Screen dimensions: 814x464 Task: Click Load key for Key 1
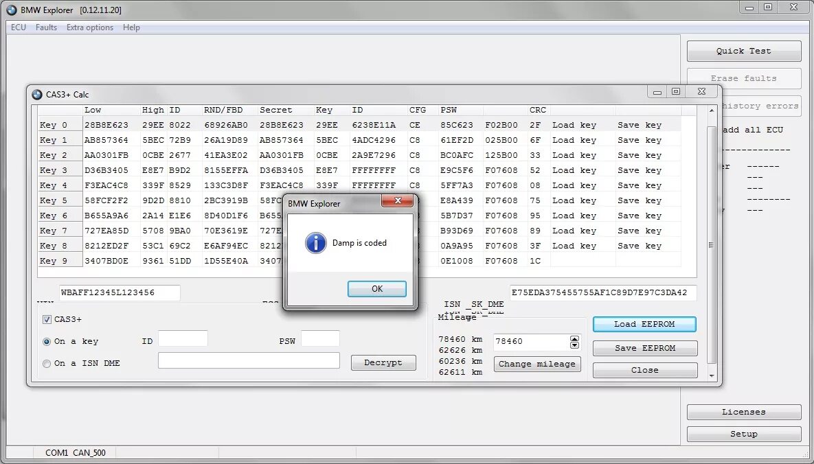[x=574, y=140]
